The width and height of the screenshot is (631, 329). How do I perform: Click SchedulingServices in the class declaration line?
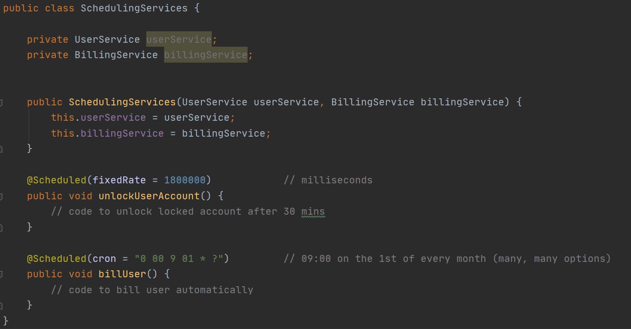134,8
